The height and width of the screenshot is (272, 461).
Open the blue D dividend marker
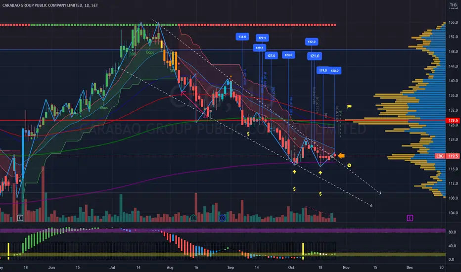[222, 218]
